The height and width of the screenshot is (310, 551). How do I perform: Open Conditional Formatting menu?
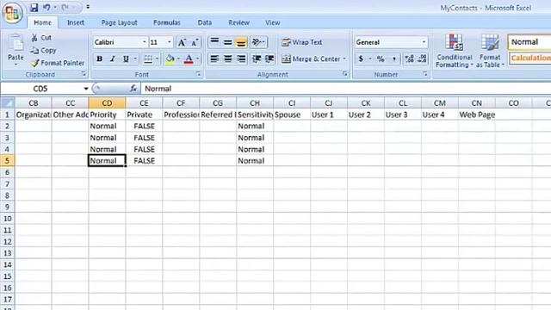point(454,51)
